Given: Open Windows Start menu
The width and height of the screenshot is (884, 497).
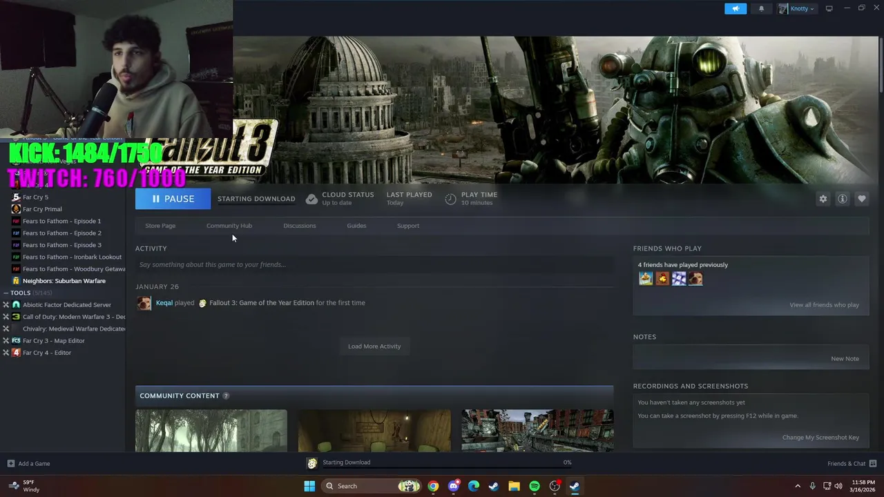Looking at the screenshot, I should click(x=310, y=486).
